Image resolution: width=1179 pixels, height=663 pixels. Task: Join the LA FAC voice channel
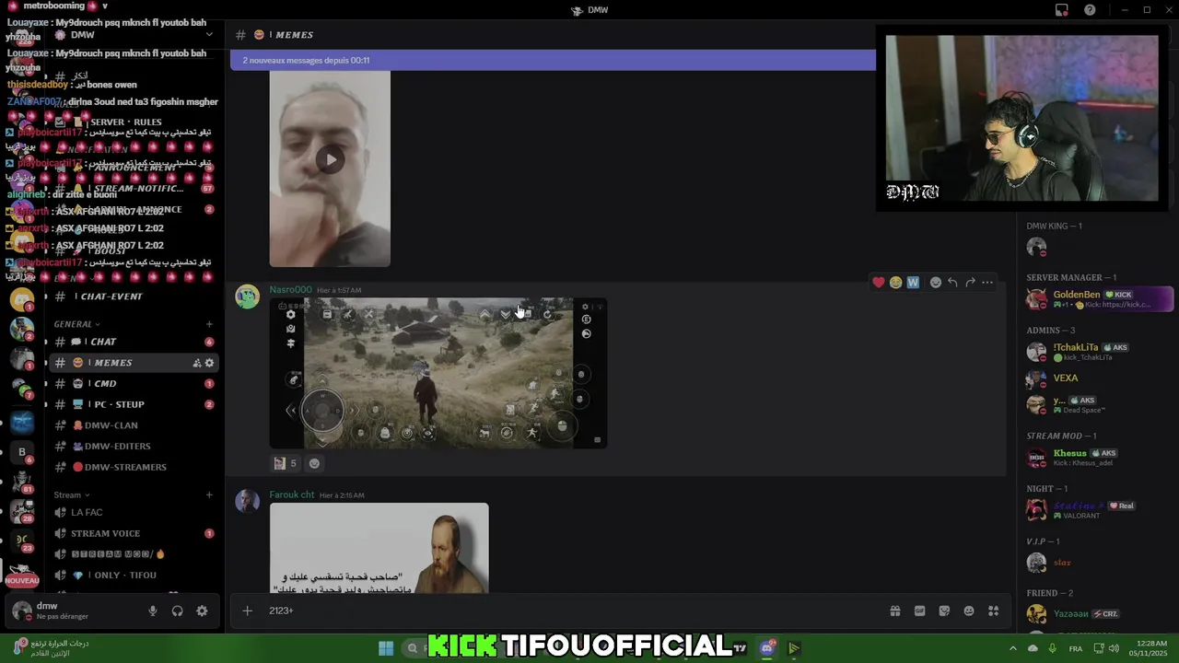(134, 512)
